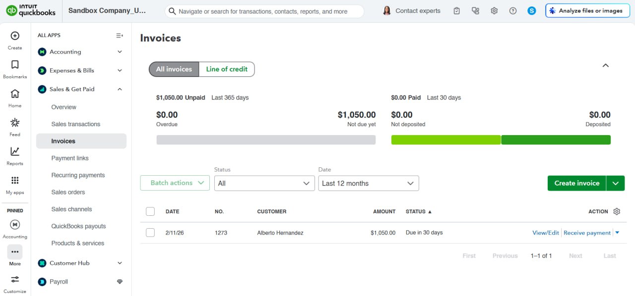Viewport: 635px width, 296px height.
Task: Open the gear icon above the Action column
Action: tap(617, 211)
